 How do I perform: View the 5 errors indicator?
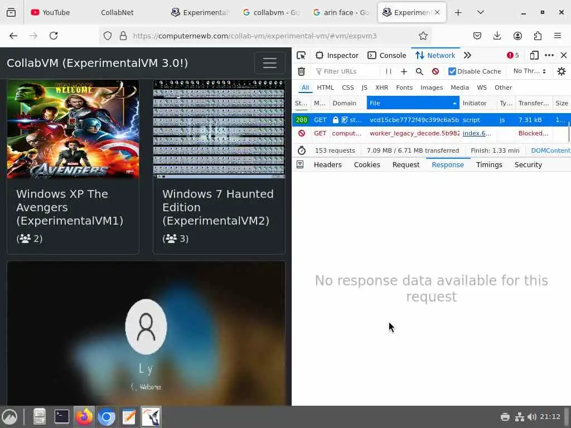(513, 55)
